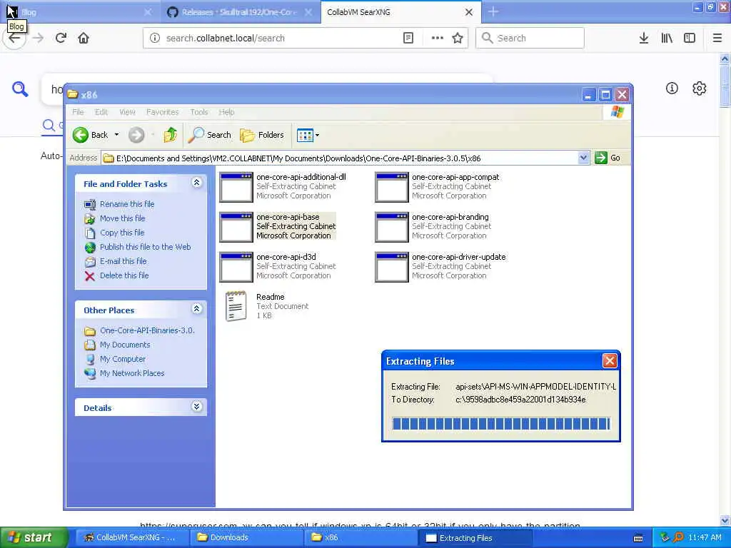The height and width of the screenshot is (548, 731).
Task: Switch to CollabVM SearXNG taskbar button
Action: point(131,537)
